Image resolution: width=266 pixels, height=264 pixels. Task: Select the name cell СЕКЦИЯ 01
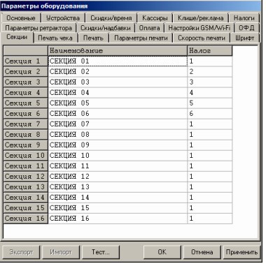118,61
